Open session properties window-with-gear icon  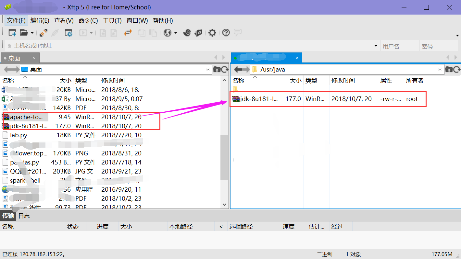click(x=69, y=33)
